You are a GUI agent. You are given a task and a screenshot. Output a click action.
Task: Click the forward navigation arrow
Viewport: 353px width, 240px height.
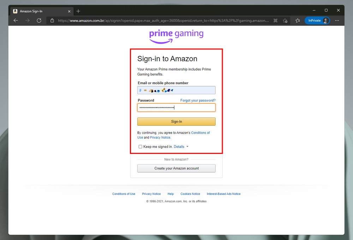pos(28,20)
